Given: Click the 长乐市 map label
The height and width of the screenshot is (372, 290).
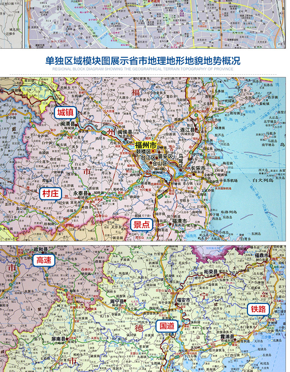Looking at the screenshot, I should click(198, 168).
